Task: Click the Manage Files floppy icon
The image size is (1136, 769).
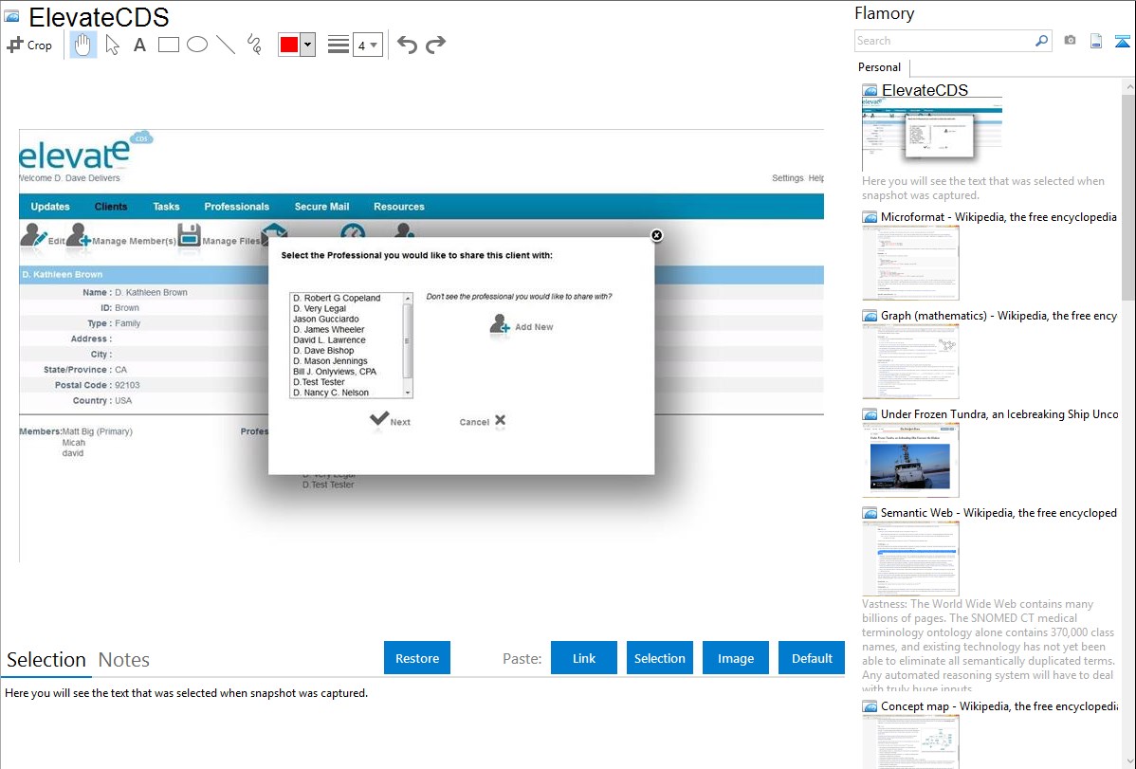Action: tap(189, 235)
